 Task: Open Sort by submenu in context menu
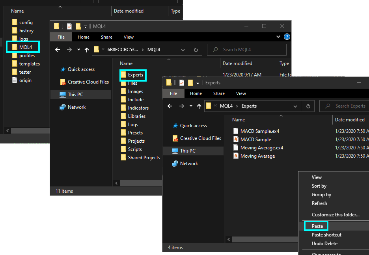(319, 186)
